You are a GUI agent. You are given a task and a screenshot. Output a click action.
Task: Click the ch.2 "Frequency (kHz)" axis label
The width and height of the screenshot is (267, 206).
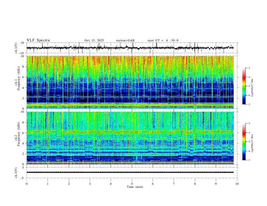pos(19,134)
